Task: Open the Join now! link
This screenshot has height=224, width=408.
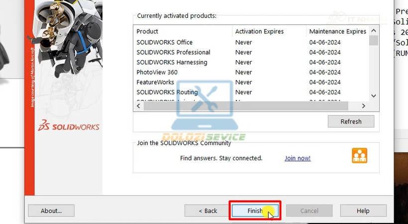Action: 298,158
